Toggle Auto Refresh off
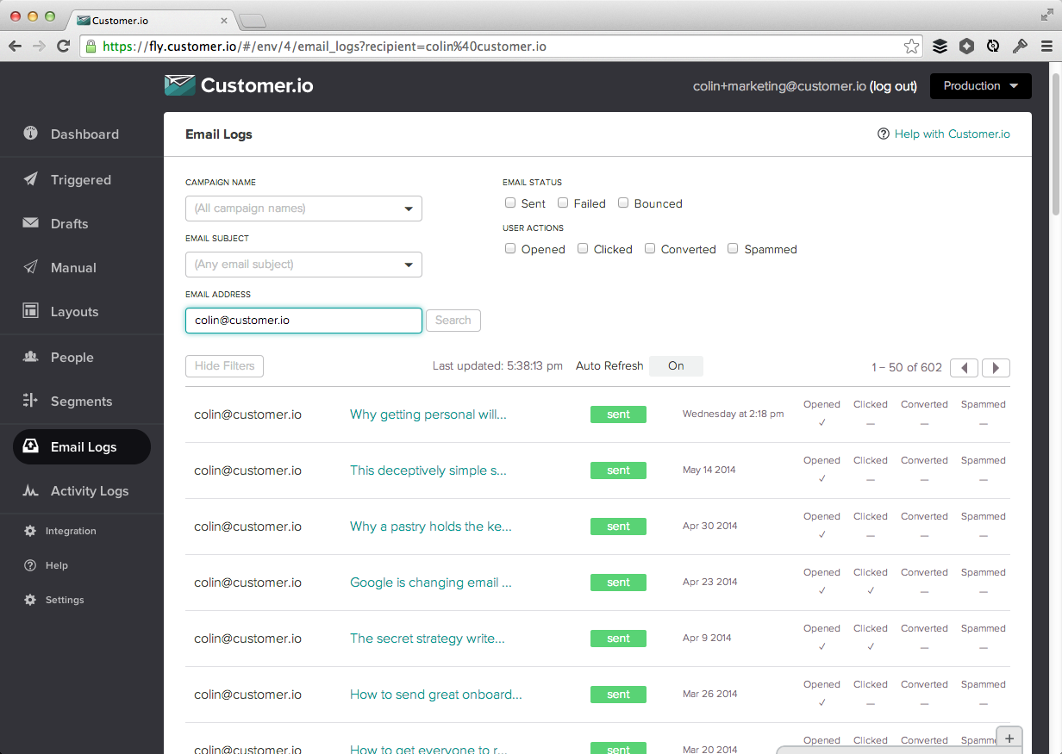This screenshot has width=1062, height=754. [676, 365]
